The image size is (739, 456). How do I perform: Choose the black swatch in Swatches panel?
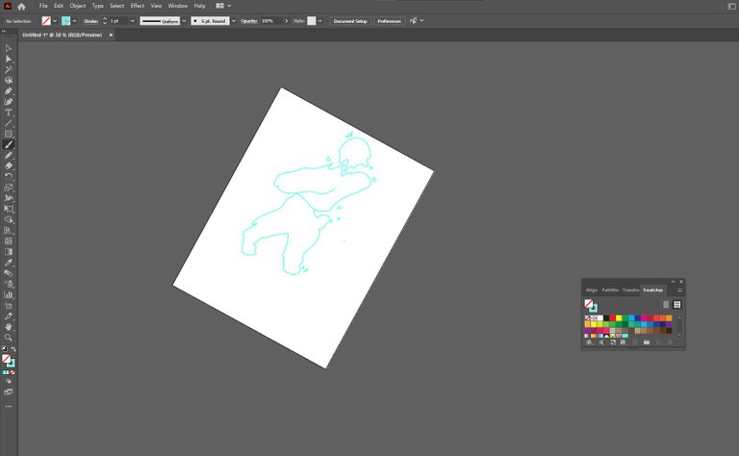[606, 318]
